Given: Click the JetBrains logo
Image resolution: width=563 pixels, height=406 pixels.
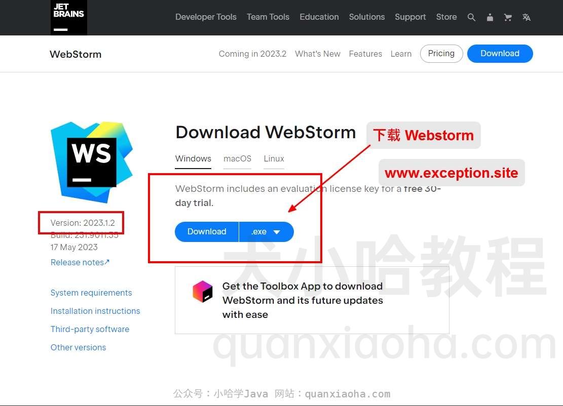Looking at the screenshot, I should coord(68,17).
